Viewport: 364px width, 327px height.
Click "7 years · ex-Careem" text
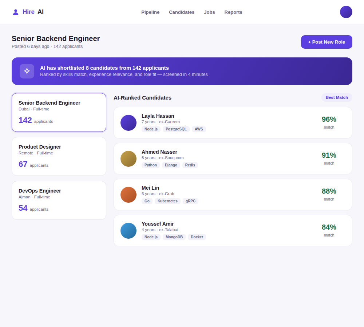click(x=161, y=122)
